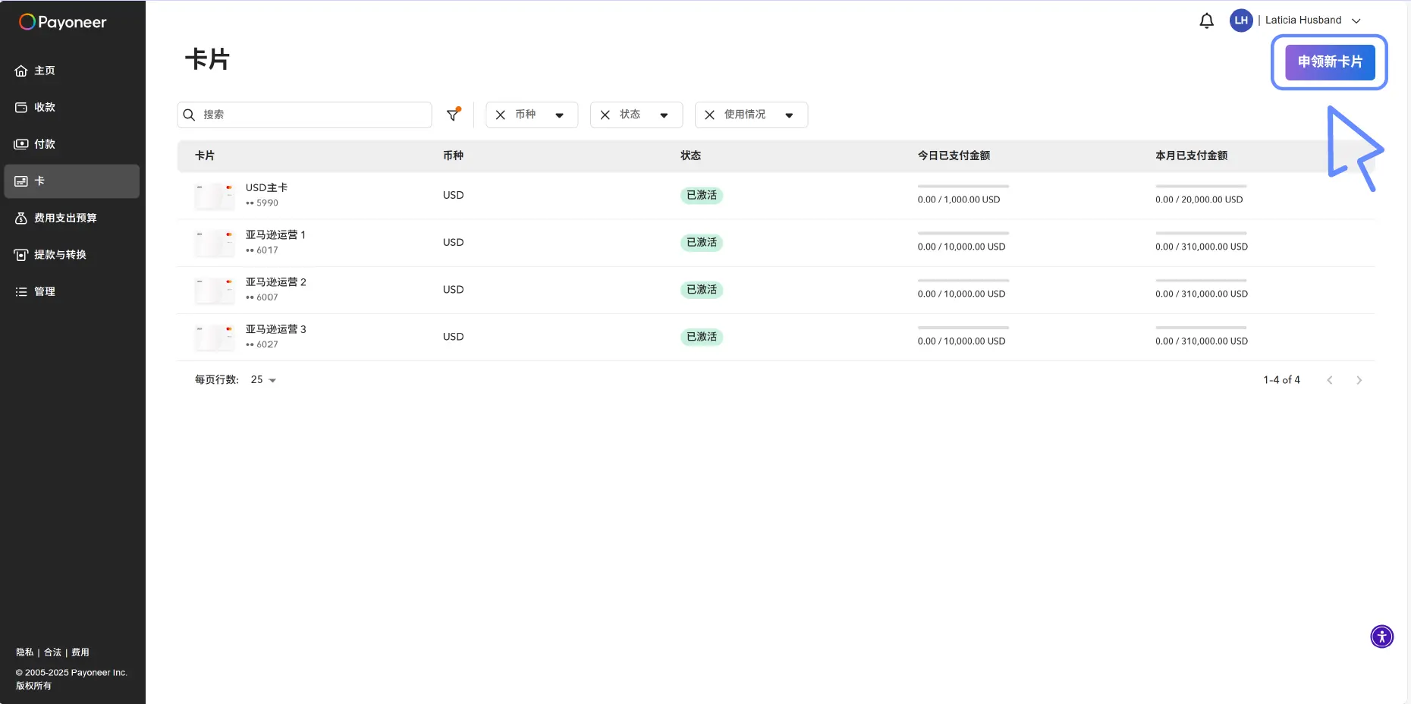Click the 管理 list icon in sidebar
Viewport: 1411px width, 704px height.
coord(21,291)
